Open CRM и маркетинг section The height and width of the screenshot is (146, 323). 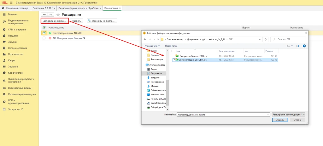click(17, 30)
